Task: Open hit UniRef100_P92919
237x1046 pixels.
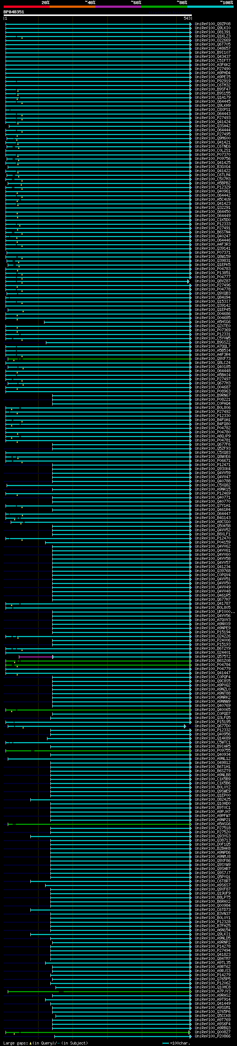Action: pos(212,81)
